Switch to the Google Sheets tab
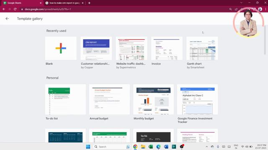This screenshot has height=150, width=268. click(22, 3)
